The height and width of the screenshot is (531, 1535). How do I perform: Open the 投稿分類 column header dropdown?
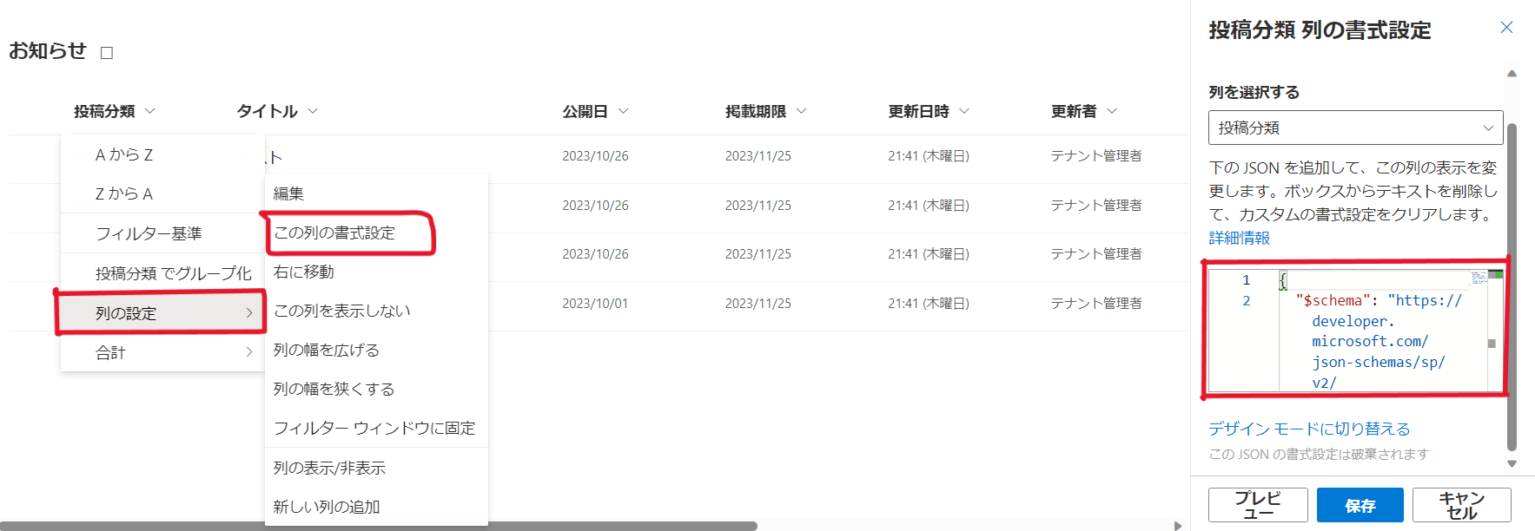(149, 111)
